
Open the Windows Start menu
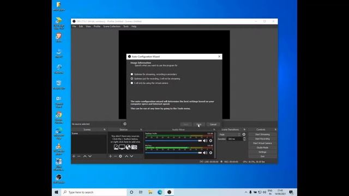(x=56, y=192)
